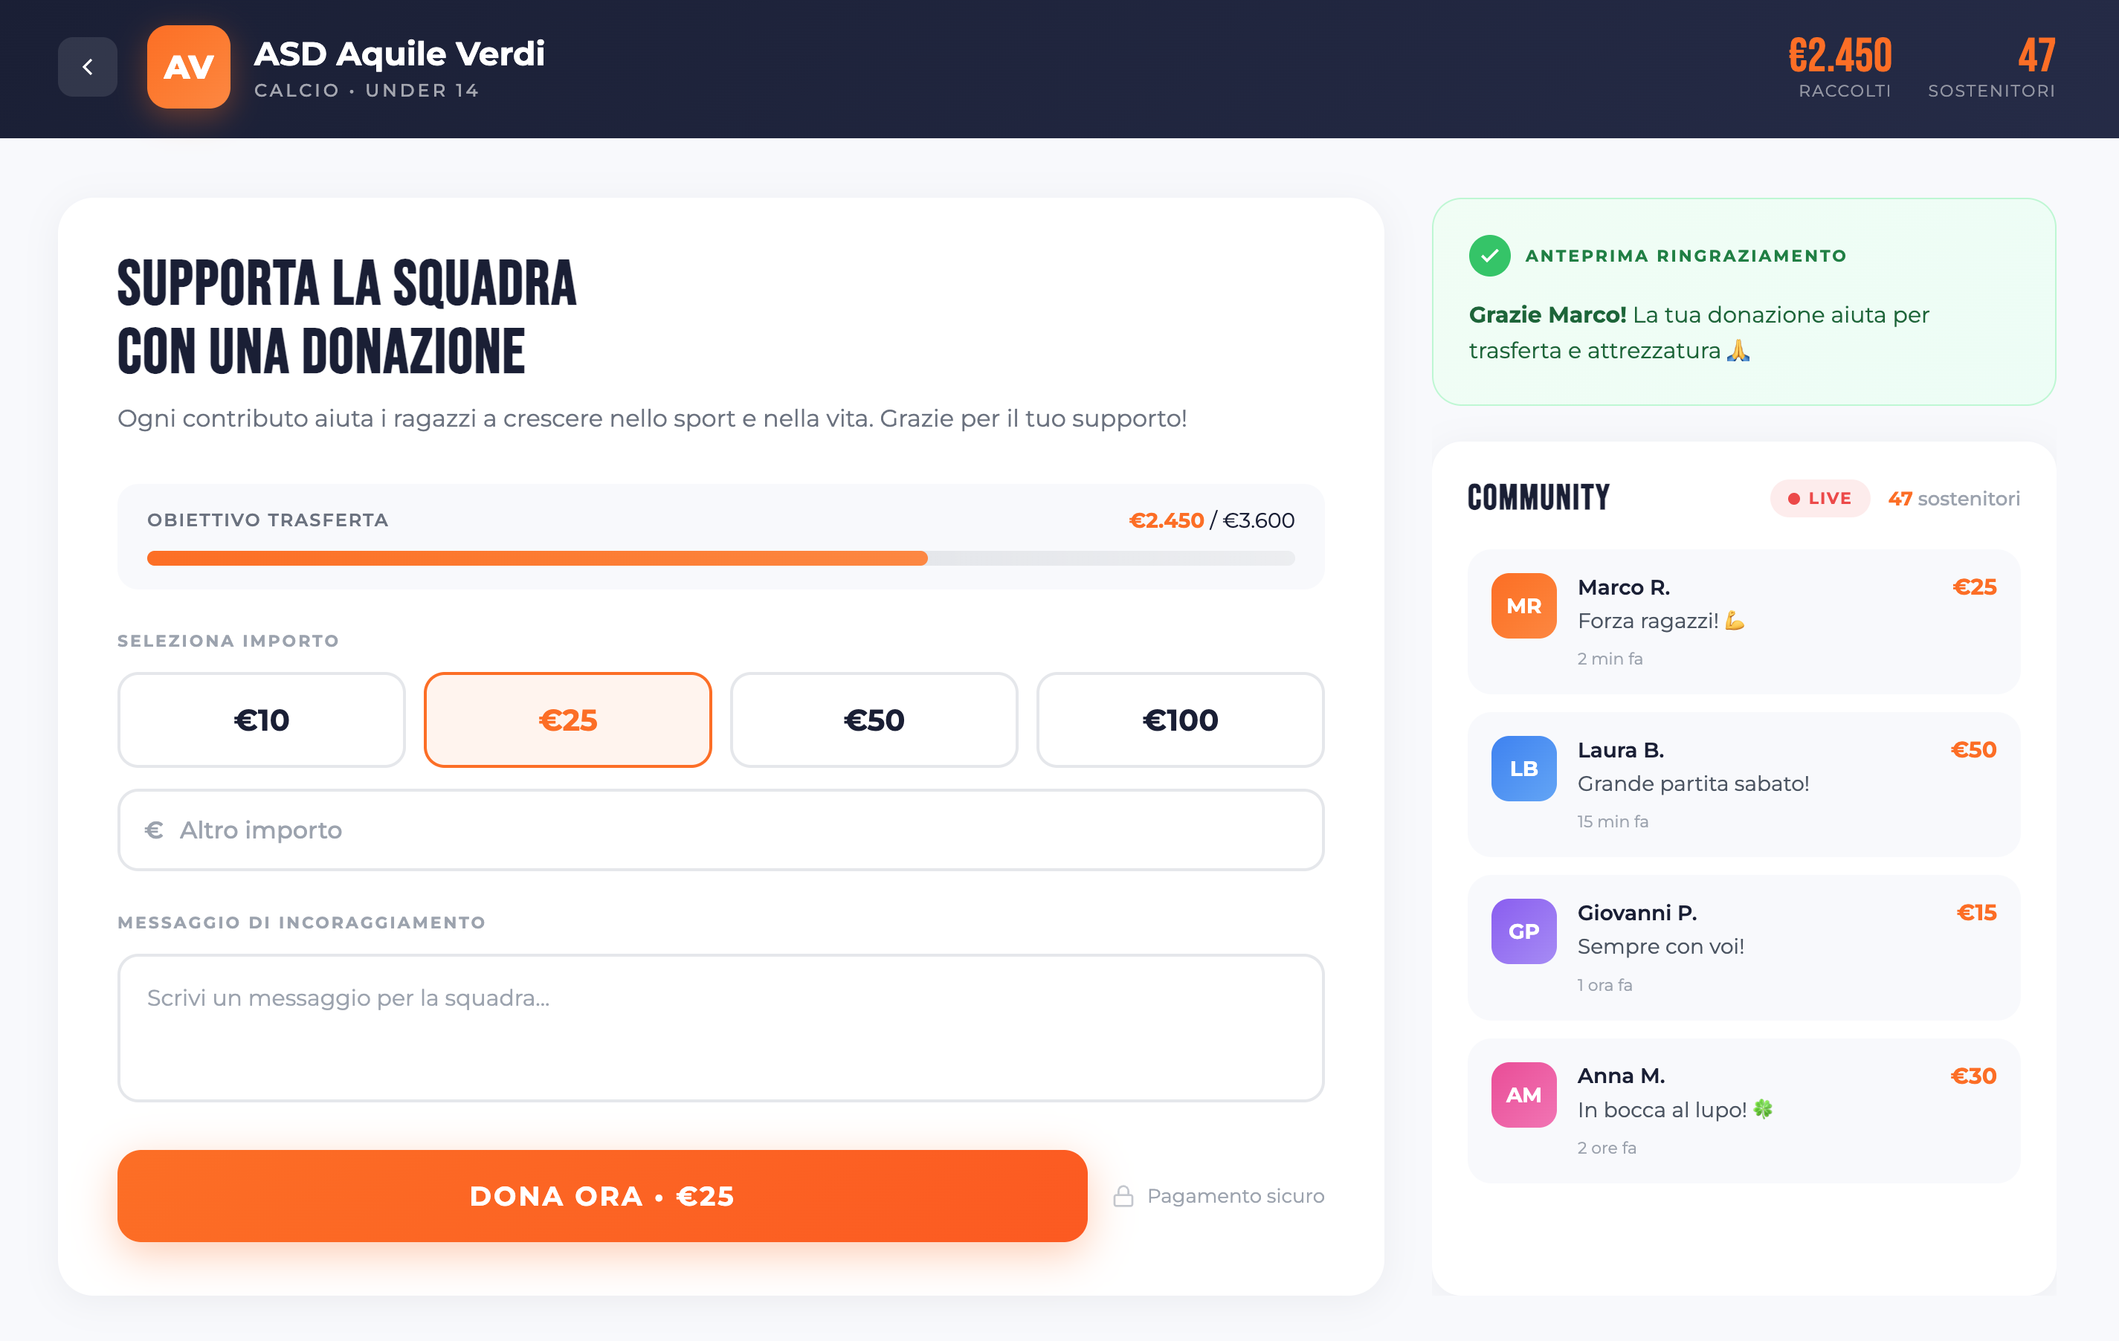Click the Obiettivo Trasferta progress bar
This screenshot has height=1341, width=2119.
tap(720, 558)
